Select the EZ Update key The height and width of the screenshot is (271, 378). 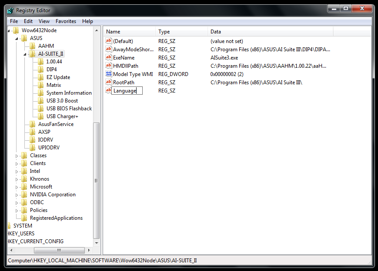click(58, 77)
